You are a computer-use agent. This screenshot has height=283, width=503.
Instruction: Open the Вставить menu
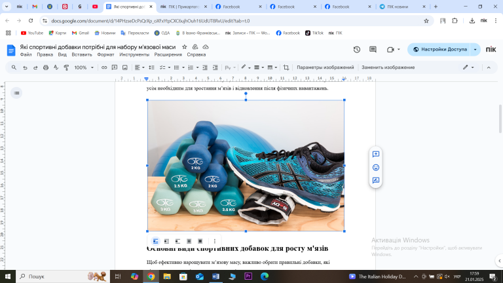point(82,54)
